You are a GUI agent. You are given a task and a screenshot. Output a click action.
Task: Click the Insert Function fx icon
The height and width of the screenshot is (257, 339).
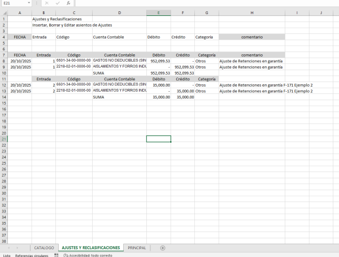(x=68, y=3)
